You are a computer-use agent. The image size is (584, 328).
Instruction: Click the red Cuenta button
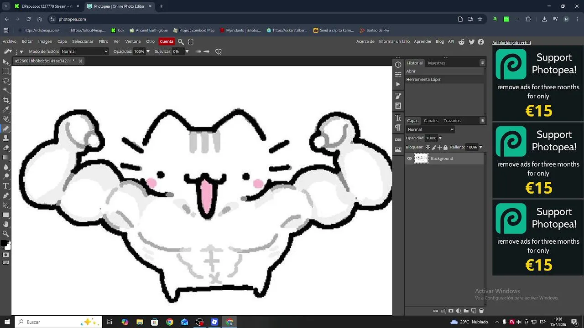pyautogui.click(x=167, y=41)
